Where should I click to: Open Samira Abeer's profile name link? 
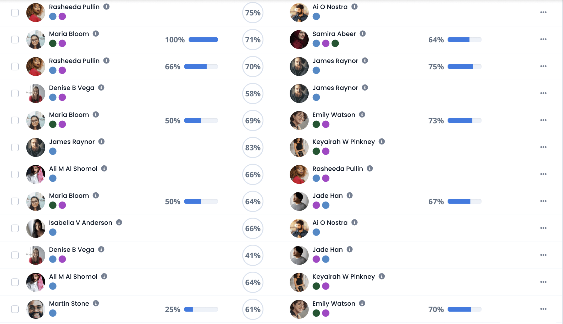334,34
